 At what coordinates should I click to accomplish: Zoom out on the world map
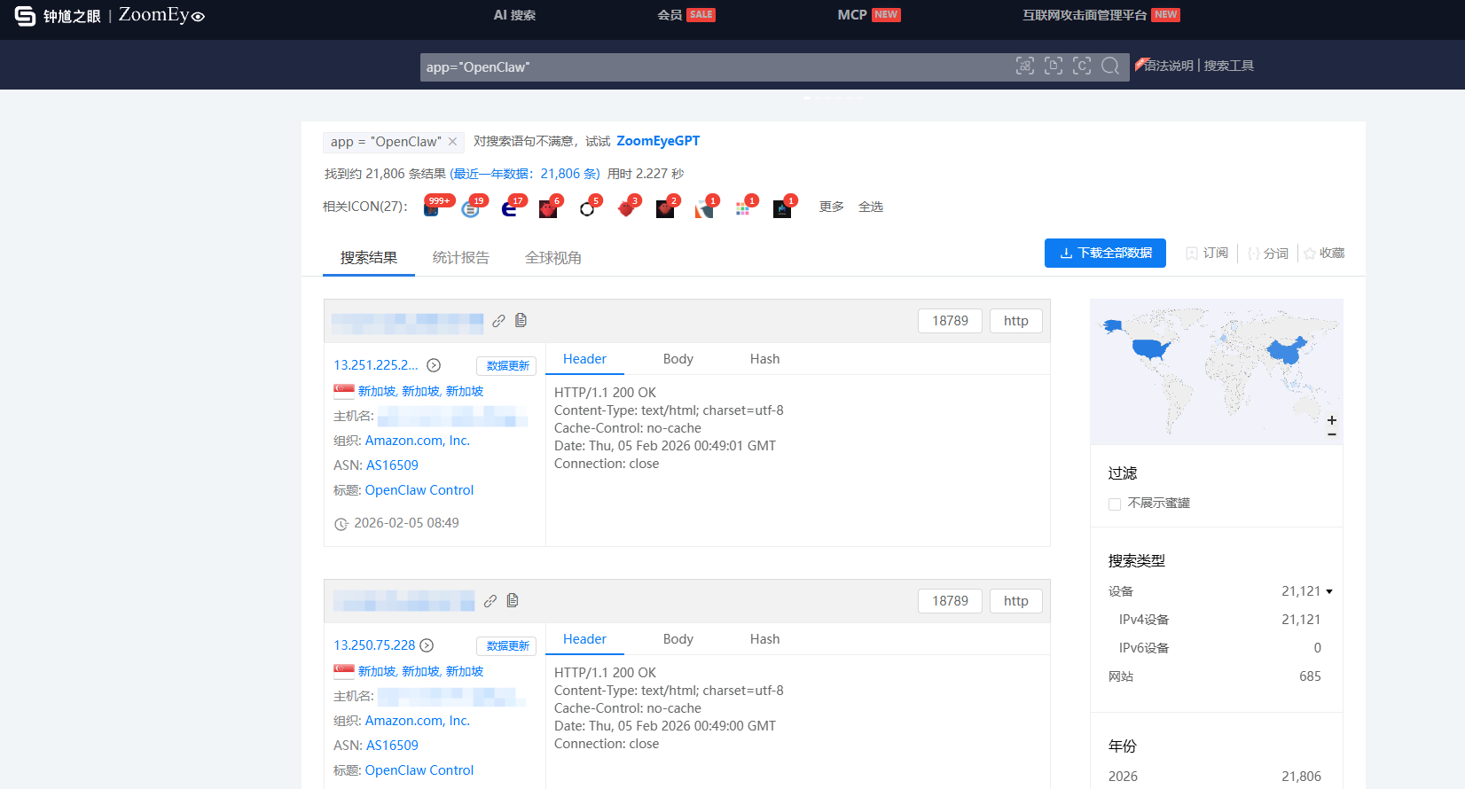point(1331,434)
